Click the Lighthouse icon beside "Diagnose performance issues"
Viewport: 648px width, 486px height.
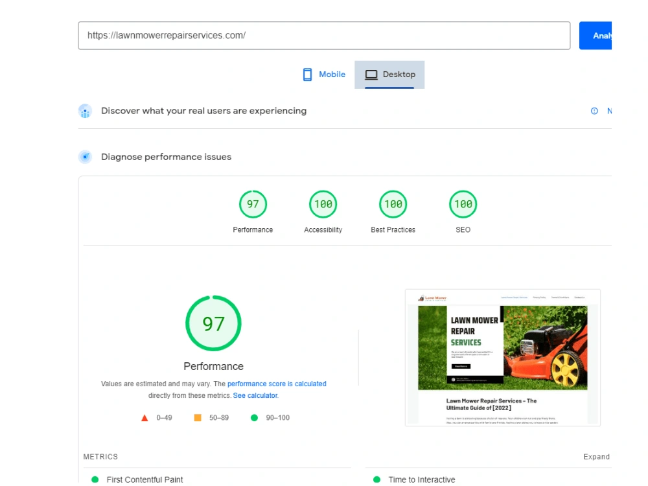click(85, 157)
